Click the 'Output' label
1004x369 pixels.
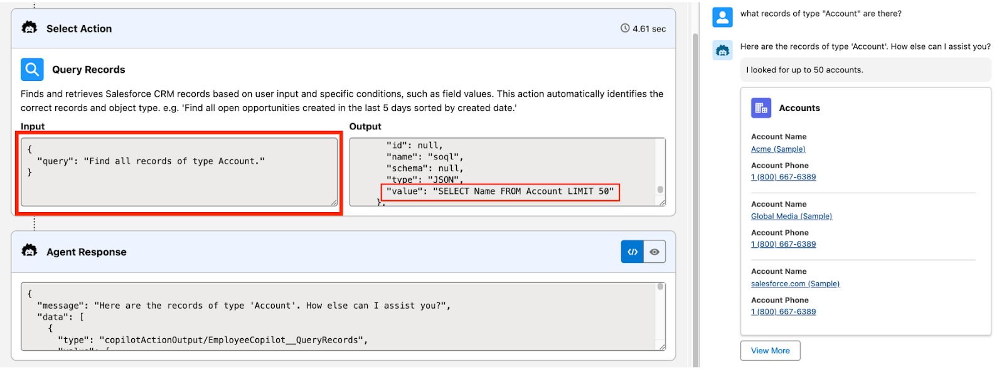tap(365, 126)
